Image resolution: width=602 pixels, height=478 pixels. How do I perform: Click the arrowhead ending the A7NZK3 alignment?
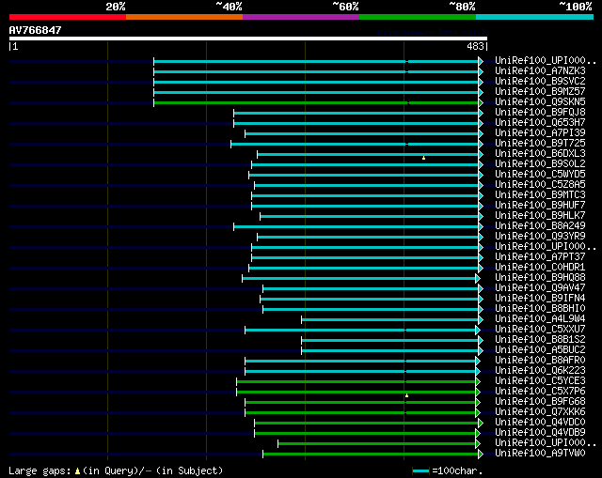coord(481,71)
